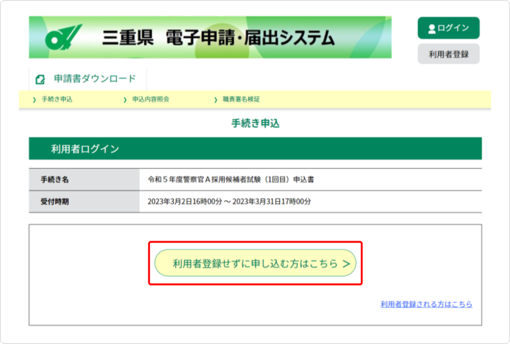510x344 pixels.
Task: Click the centered 手続き申込 page heading
Action: 255,124
